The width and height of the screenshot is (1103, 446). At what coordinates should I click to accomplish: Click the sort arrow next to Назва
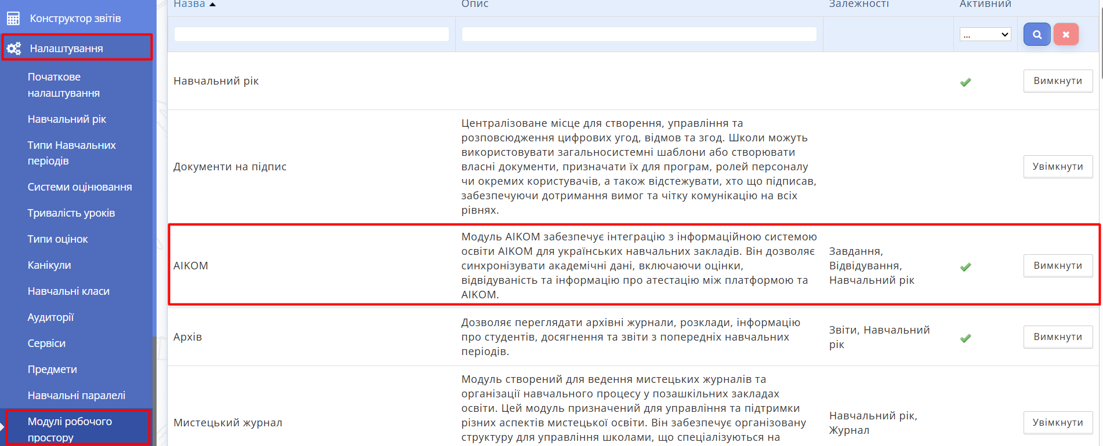point(212,5)
